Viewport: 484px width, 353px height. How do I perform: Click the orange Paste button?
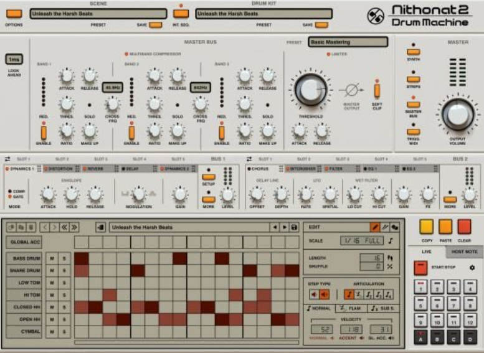click(445, 227)
